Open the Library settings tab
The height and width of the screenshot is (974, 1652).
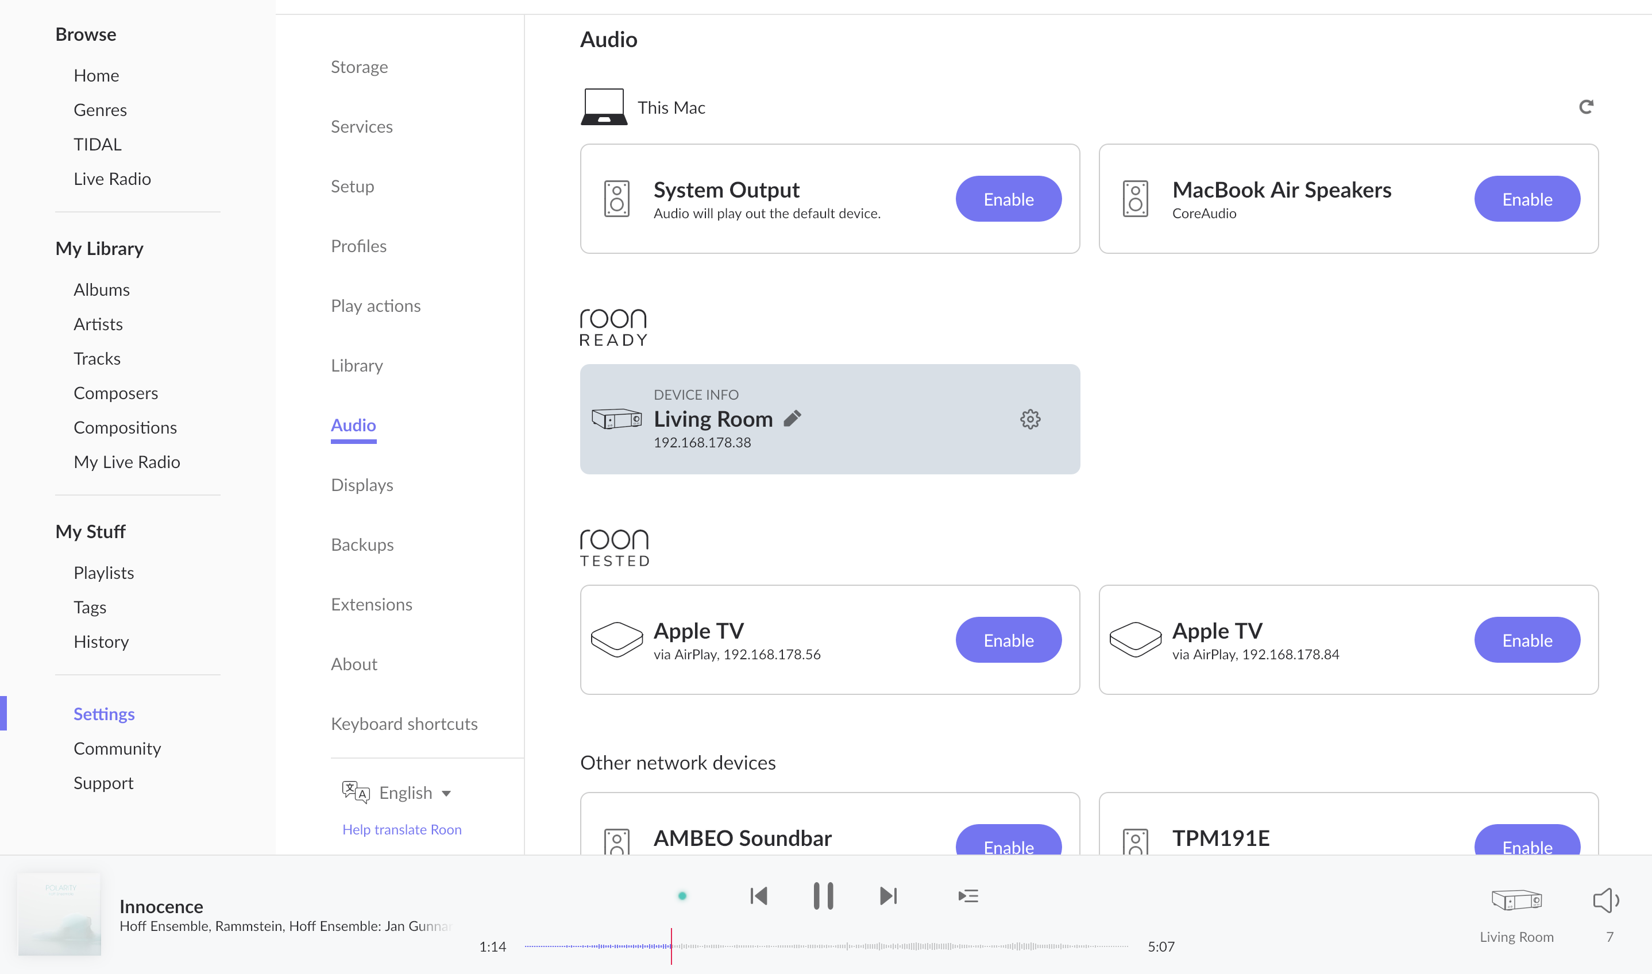pos(356,366)
